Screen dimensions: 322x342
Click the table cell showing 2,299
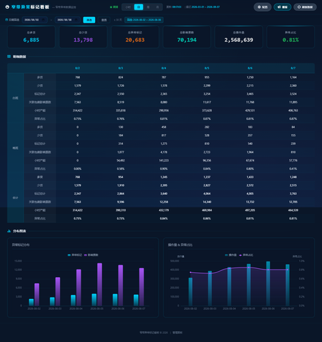click(206, 85)
